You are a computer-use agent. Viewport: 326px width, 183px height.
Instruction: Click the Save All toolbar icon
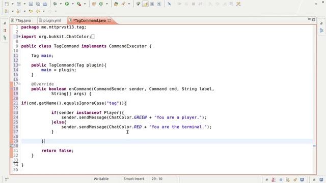coord(38,4)
